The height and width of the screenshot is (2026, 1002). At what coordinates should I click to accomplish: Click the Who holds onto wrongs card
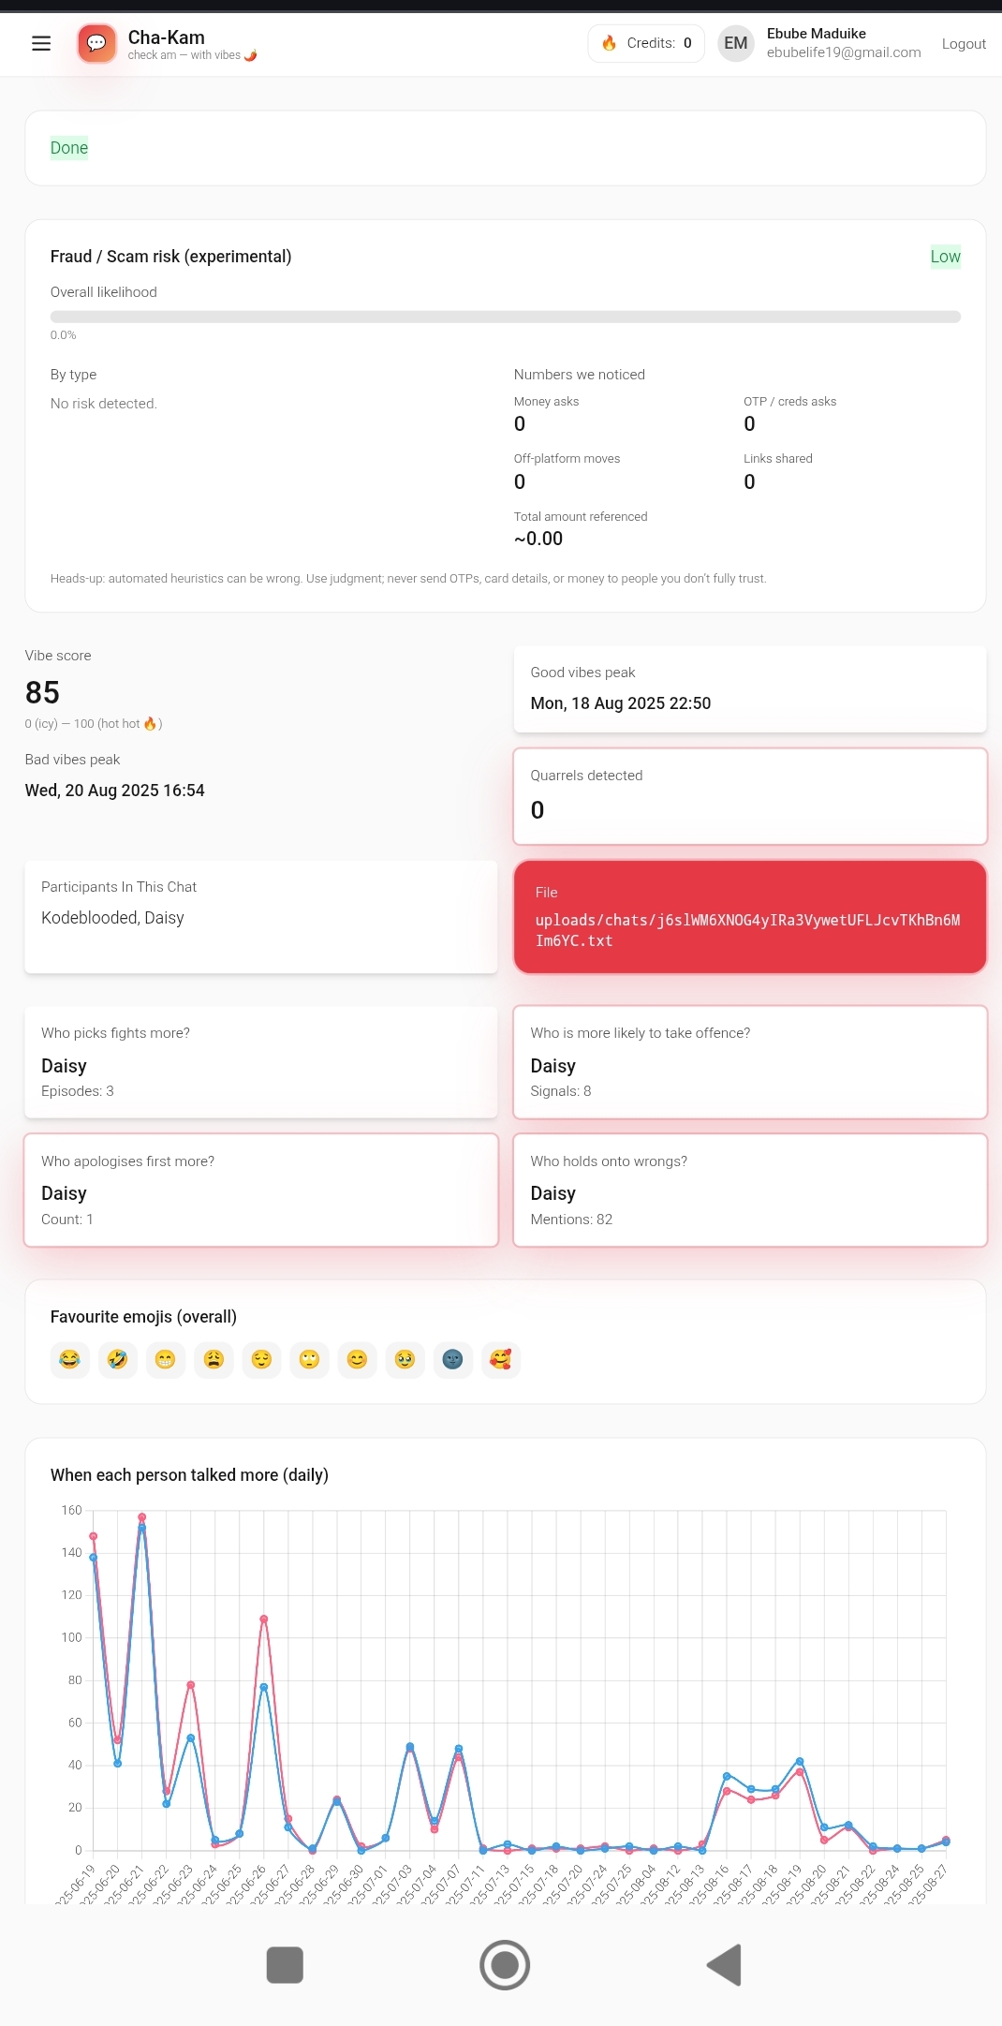point(750,1190)
